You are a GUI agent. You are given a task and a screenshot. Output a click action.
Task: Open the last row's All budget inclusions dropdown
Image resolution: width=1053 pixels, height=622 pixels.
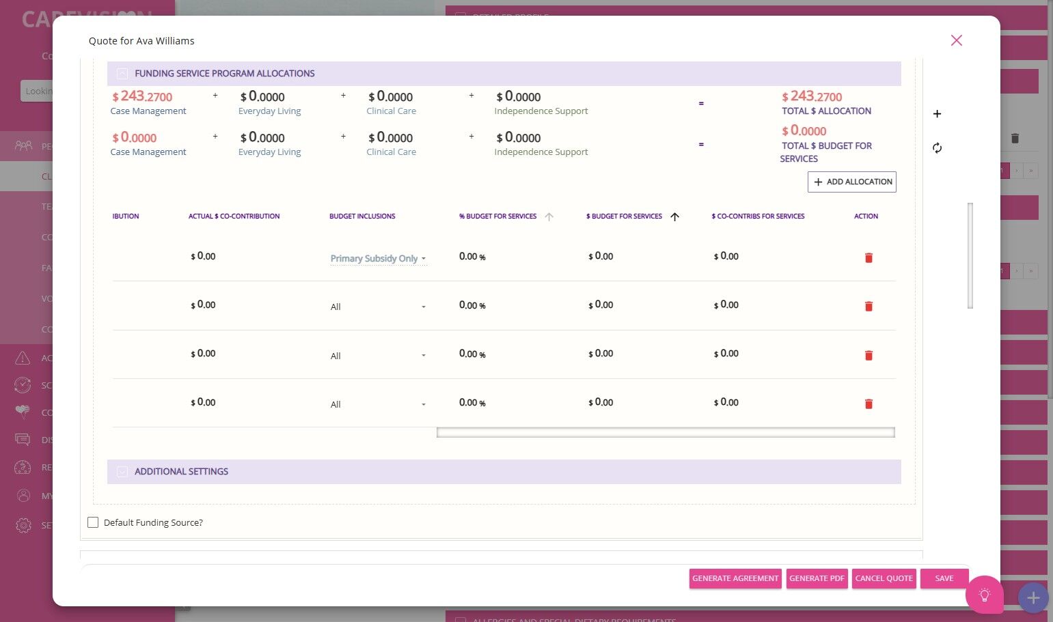pyautogui.click(x=378, y=404)
